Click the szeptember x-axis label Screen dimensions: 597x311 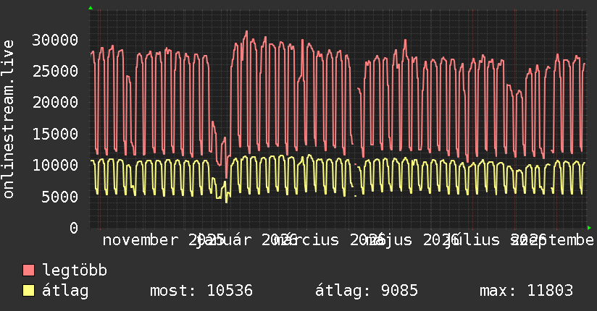coord(554,240)
